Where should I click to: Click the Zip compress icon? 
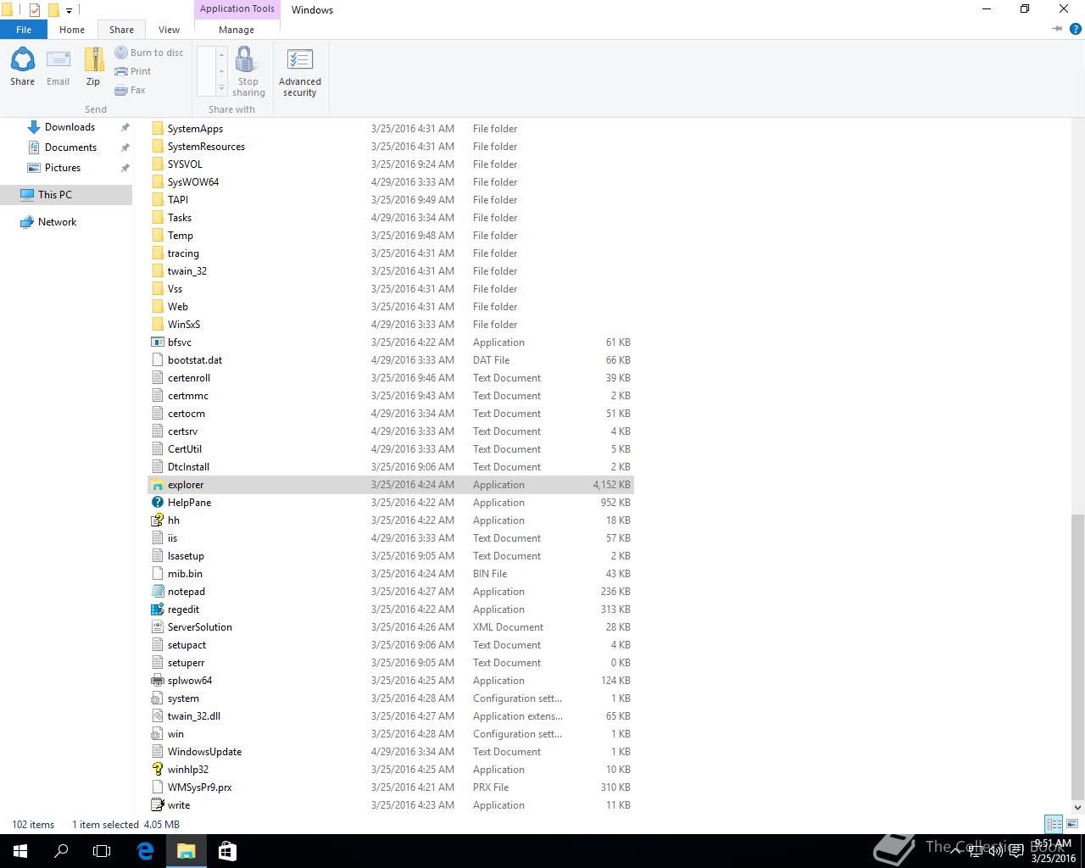(x=93, y=67)
